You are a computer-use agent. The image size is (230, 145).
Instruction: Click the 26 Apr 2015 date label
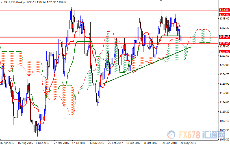(8, 143)
